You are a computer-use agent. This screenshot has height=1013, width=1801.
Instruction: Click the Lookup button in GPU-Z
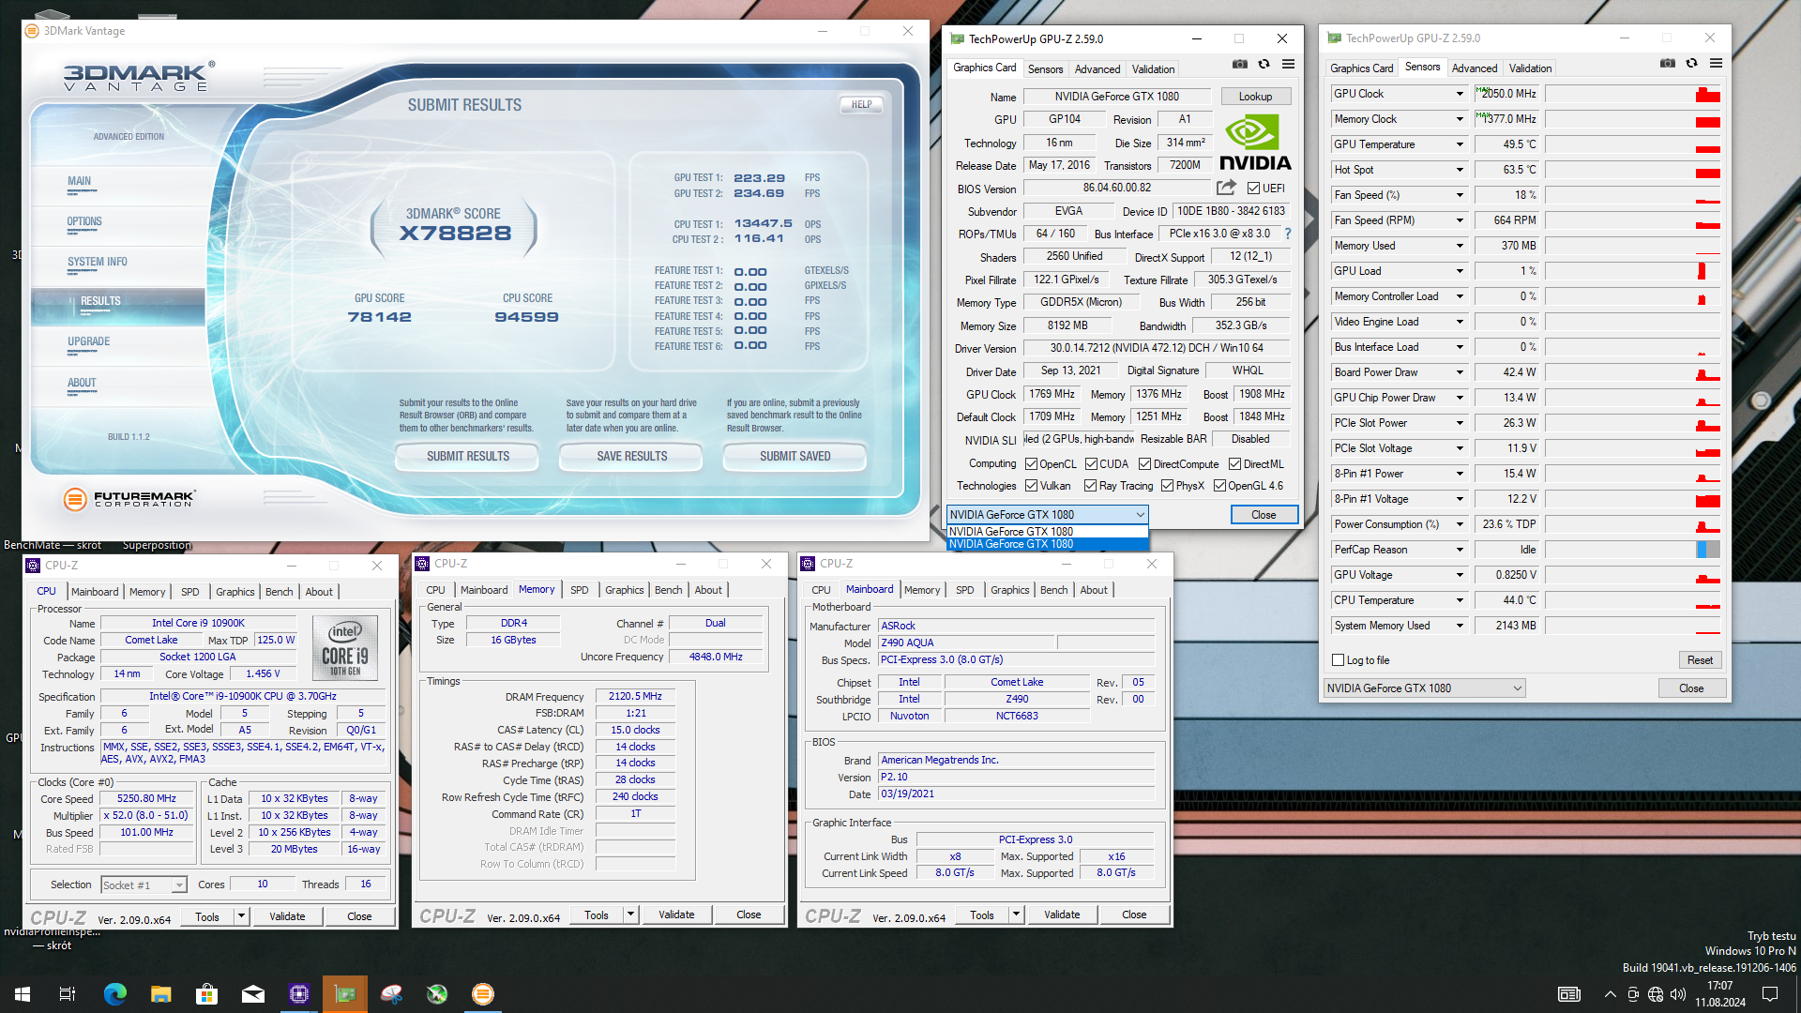(1255, 97)
